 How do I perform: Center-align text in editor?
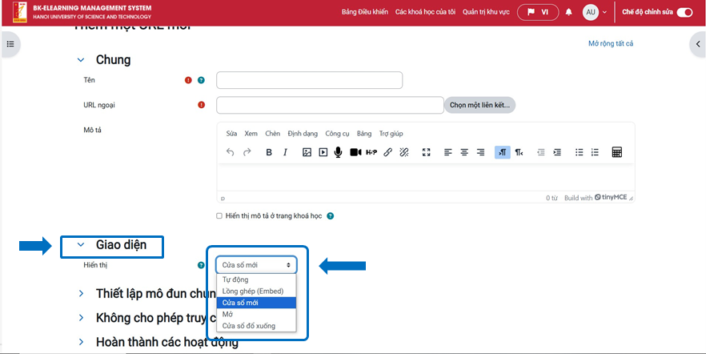[464, 152]
